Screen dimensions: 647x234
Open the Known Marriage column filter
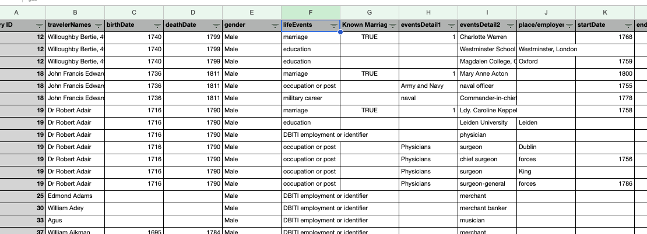coord(392,26)
